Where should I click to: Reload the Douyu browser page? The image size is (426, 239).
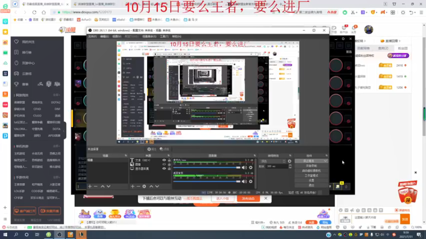tap(34, 12)
